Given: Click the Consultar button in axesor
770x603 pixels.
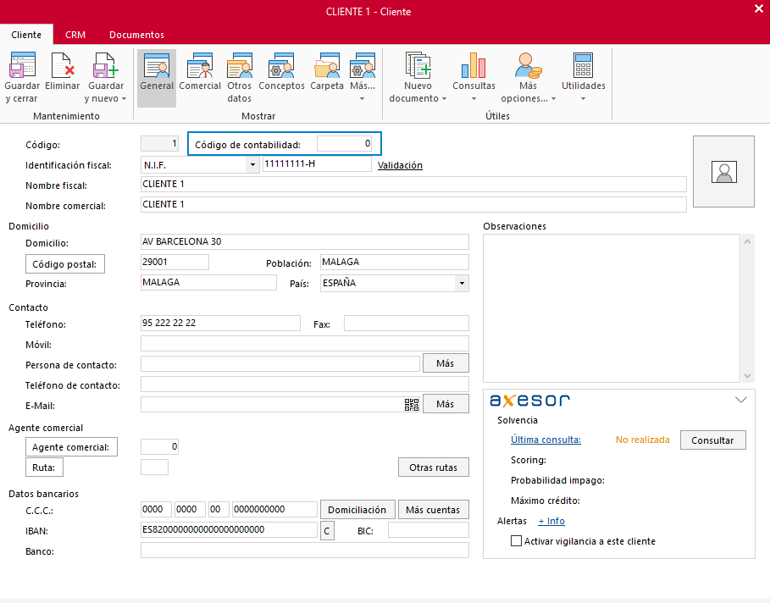Looking at the screenshot, I should [x=713, y=440].
